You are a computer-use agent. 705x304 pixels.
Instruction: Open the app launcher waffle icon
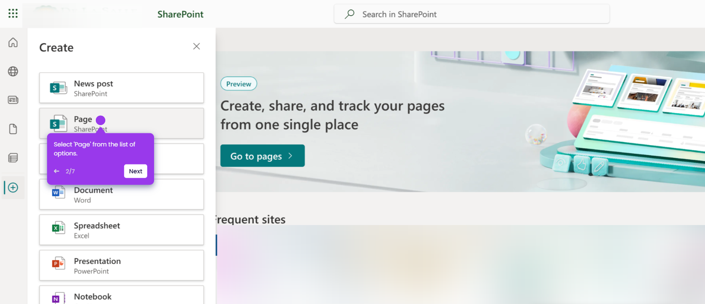(13, 14)
